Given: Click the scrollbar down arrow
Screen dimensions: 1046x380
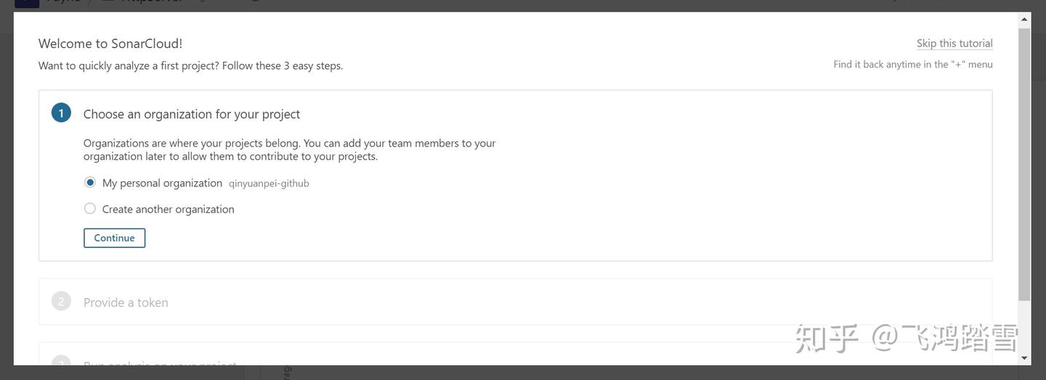Looking at the screenshot, I should [x=1024, y=358].
